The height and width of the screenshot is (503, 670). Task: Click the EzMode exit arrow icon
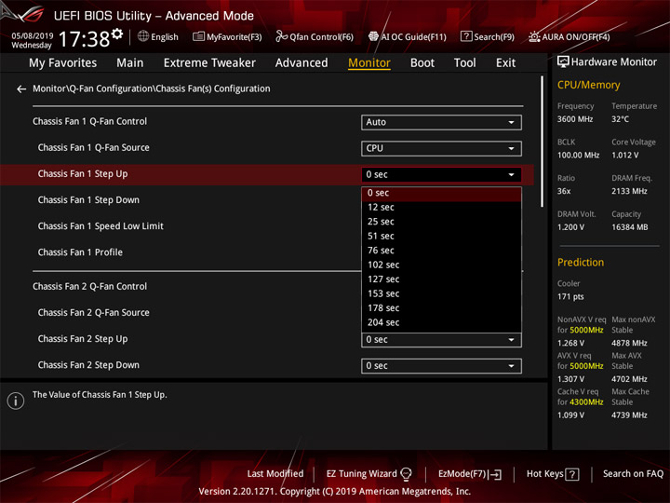coord(496,474)
